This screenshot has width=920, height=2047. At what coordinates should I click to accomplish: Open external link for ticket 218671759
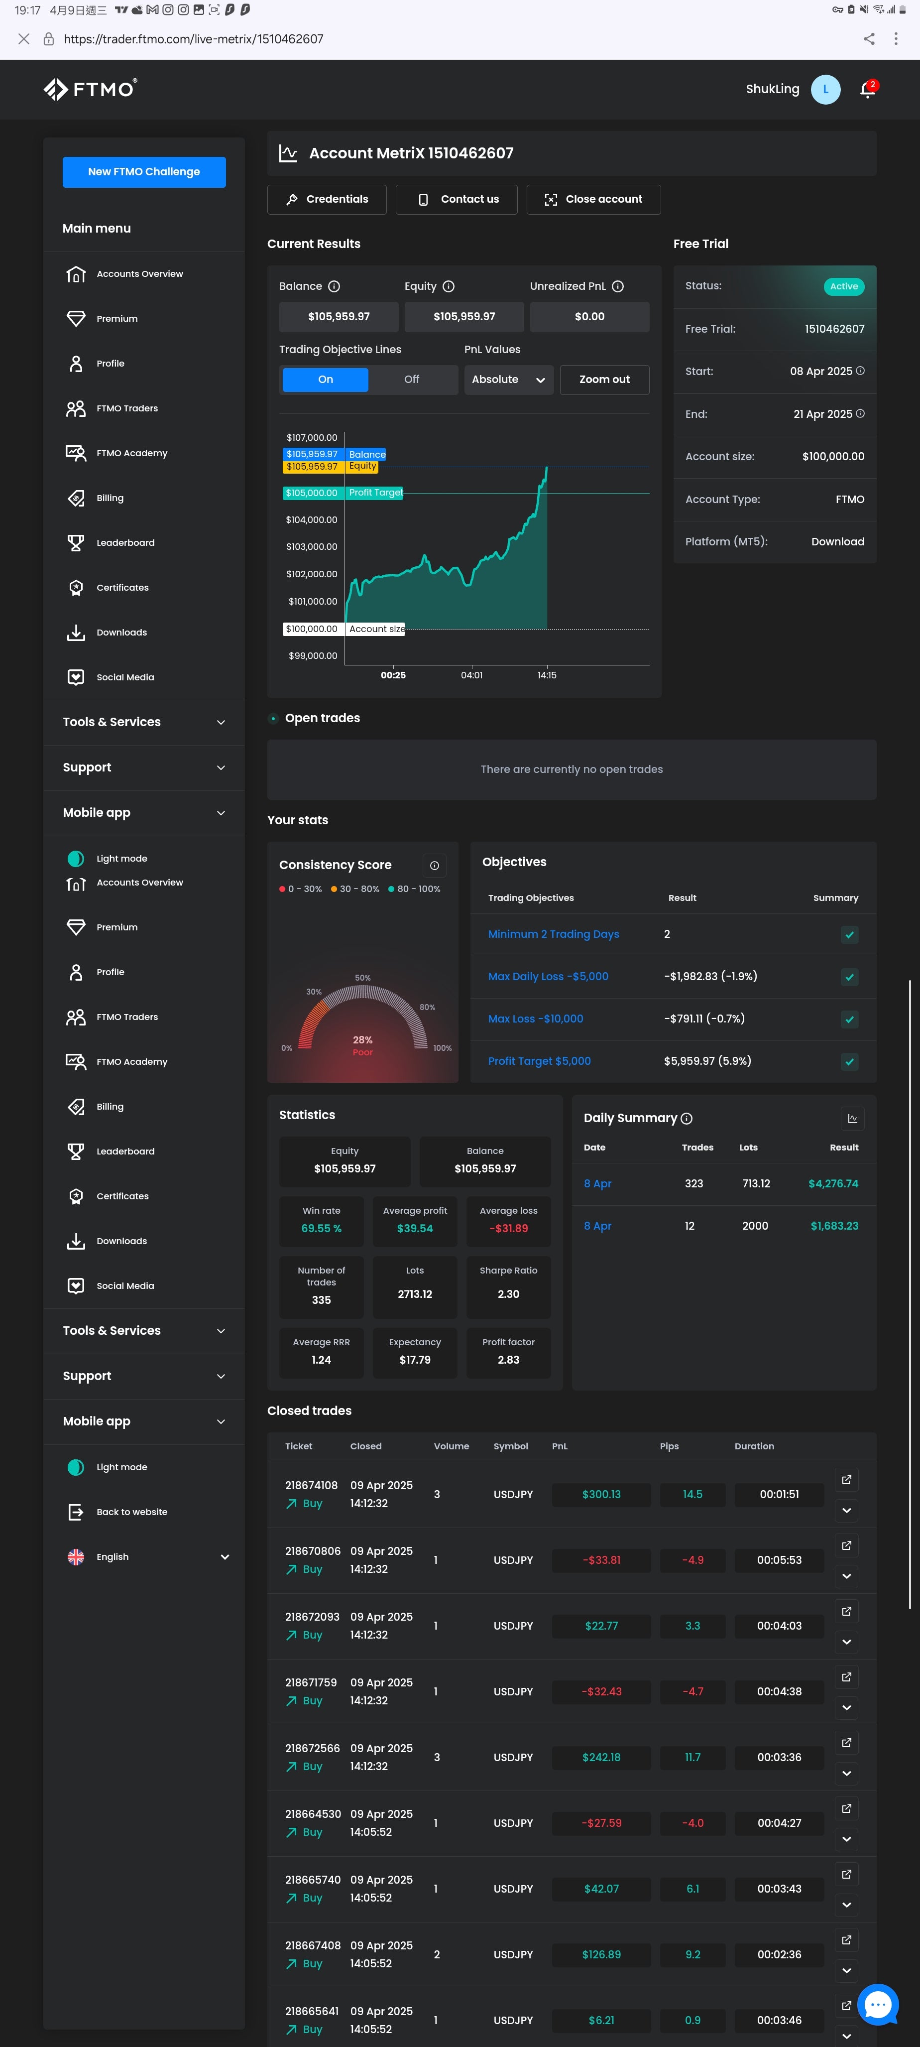tap(847, 1676)
